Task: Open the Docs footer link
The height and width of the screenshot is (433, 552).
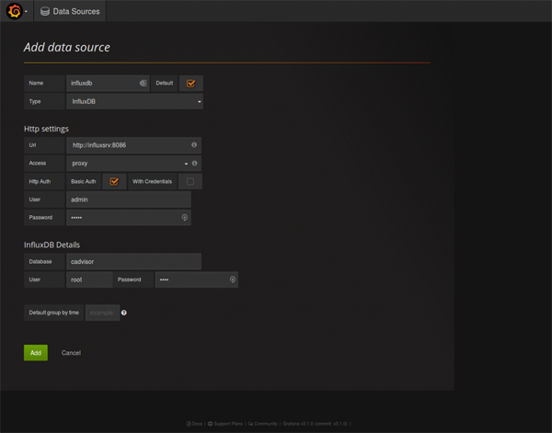Action: [195, 424]
